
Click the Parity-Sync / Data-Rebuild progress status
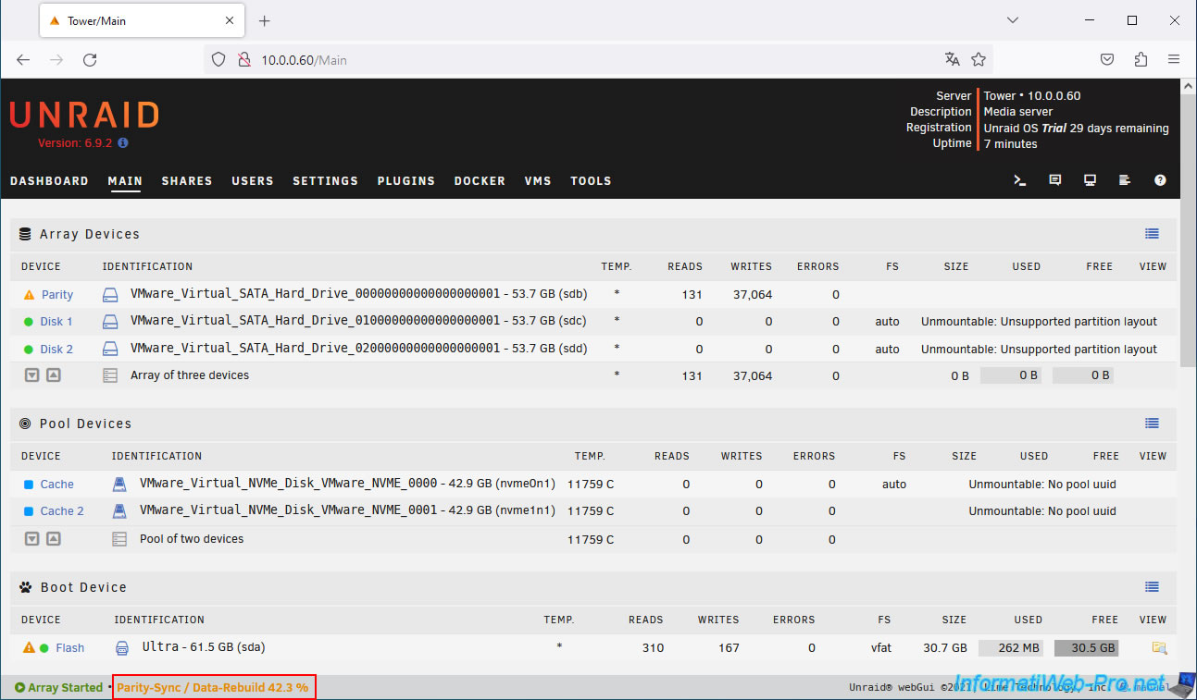(213, 688)
